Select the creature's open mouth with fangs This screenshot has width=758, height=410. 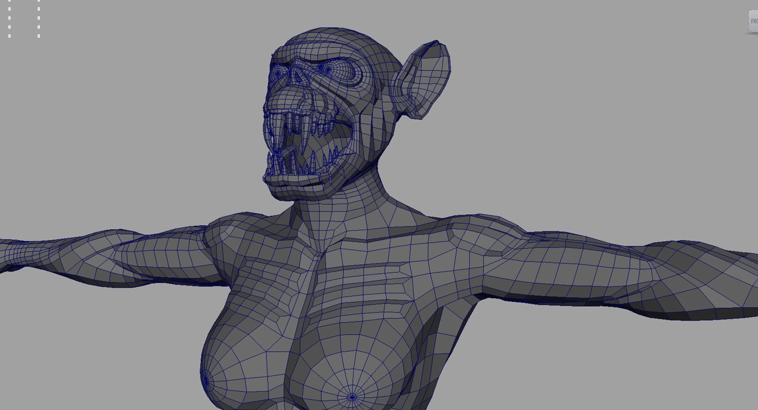click(x=307, y=144)
